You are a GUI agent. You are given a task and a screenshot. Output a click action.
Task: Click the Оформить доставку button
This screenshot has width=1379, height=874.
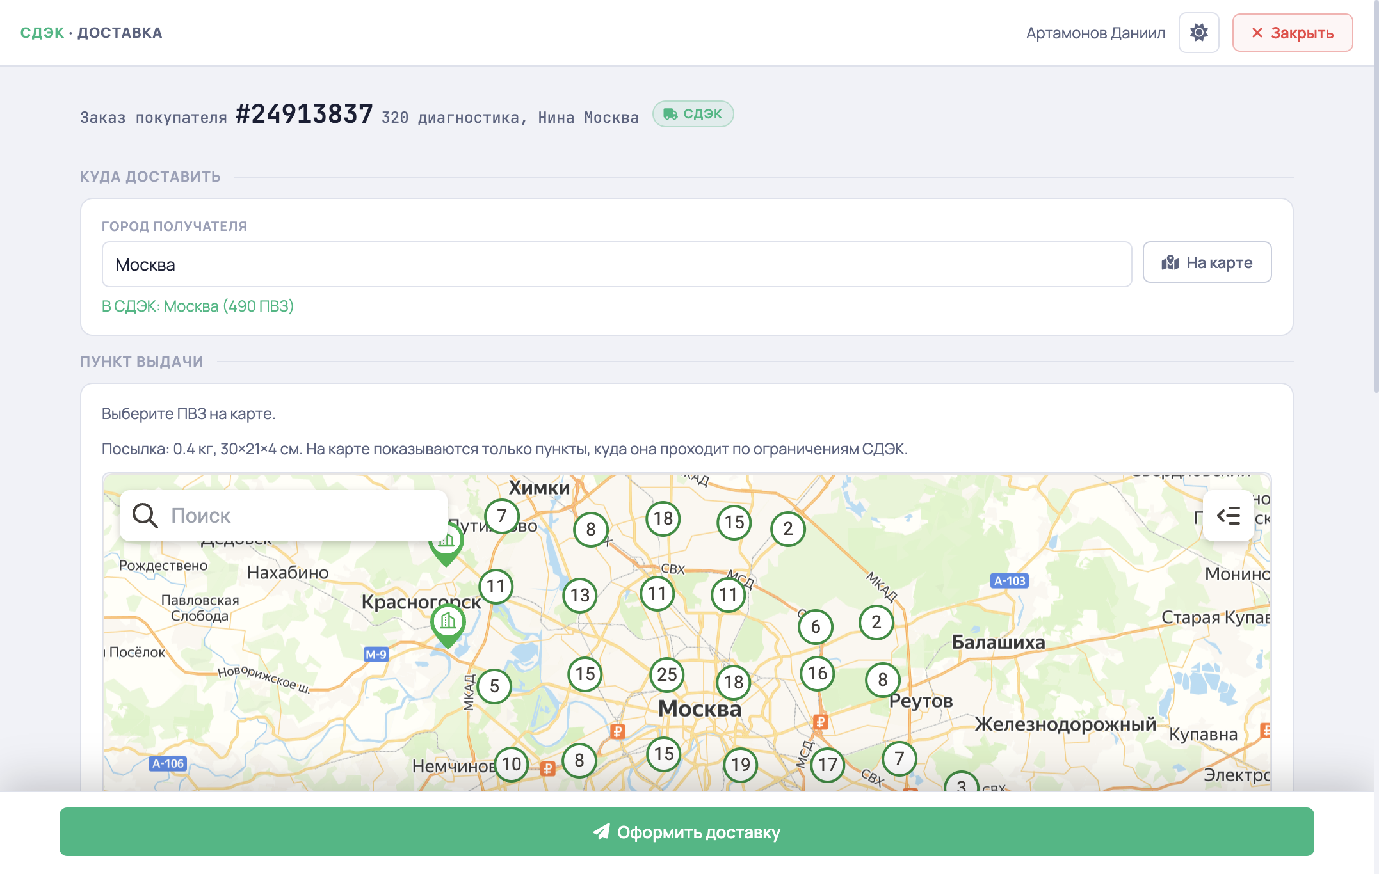click(686, 832)
